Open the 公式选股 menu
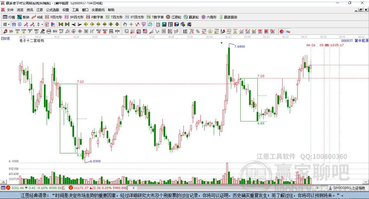This screenshot has height=199, width=369. [53, 10]
